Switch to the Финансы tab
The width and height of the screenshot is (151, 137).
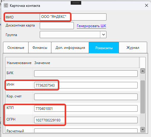click(40, 48)
